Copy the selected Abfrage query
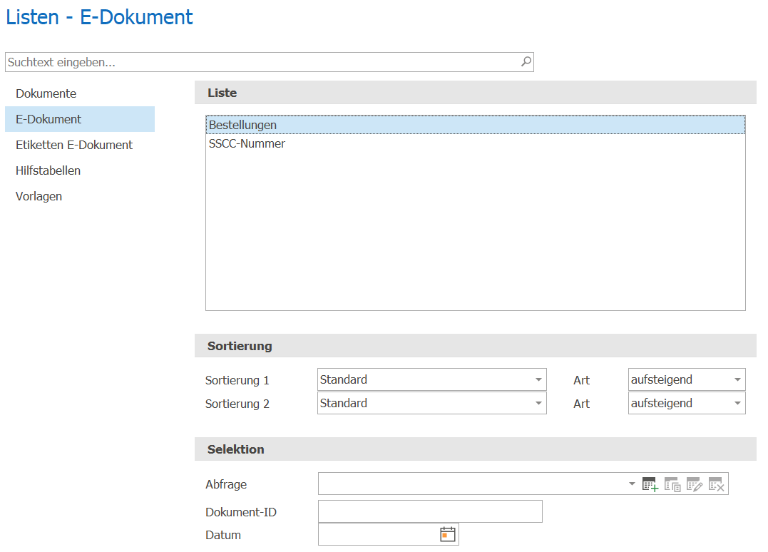Screen dimensions: 768x552 pyautogui.click(x=672, y=484)
